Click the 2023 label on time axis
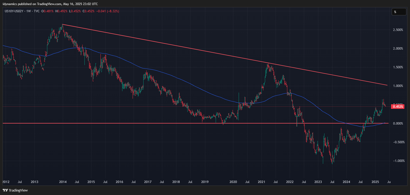410x195 pixels. click(318, 182)
